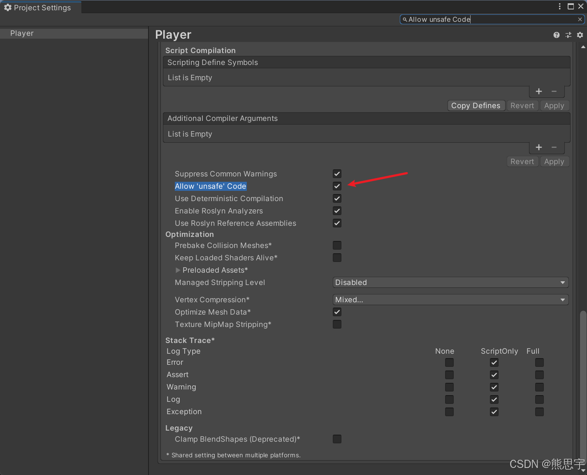Open the Player preset selector icon
The image size is (587, 475).
pos(568,35)
